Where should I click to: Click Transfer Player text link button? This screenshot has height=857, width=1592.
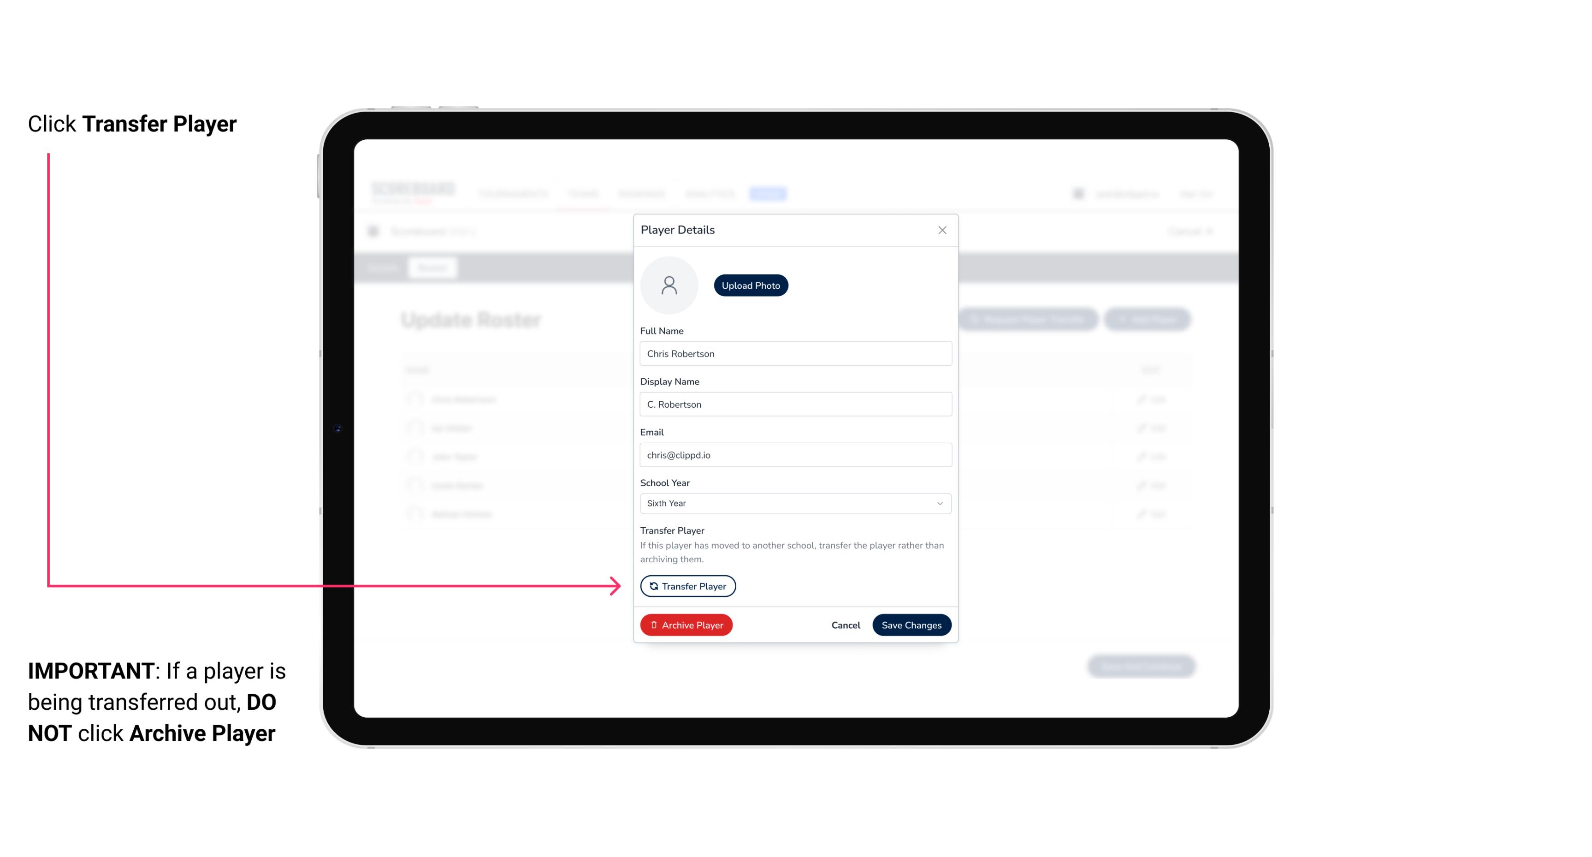[687, 586]
